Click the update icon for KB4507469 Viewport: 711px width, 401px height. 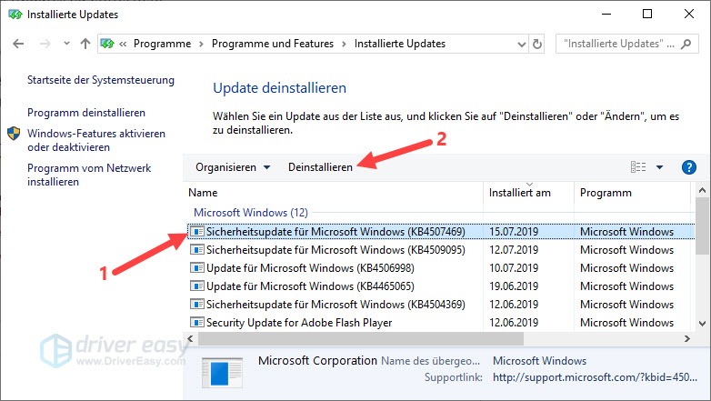point(196,232)
